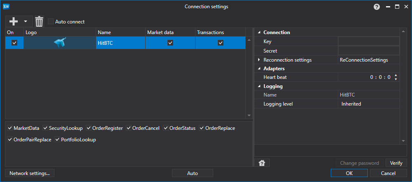The image size is (412, 182).
Task: Enable the Auto connect checkbox
Action: (51, 21)
